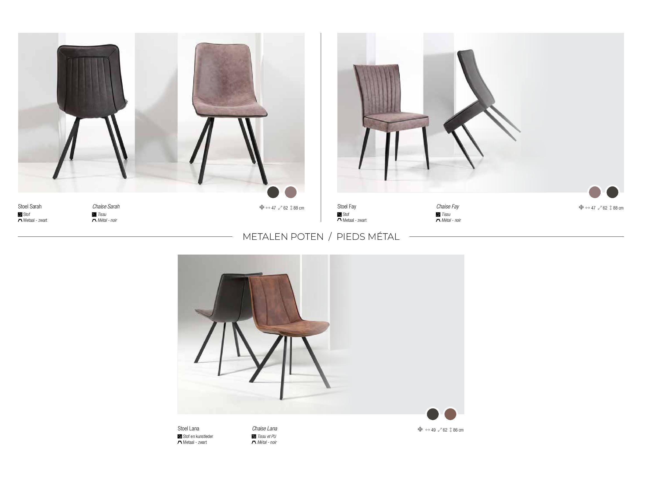Image resolution: width=665 pixels, height=488 pixels.
Task: Select the dark grey swatch for chair Sarah
Action: (x=273, y=192)
